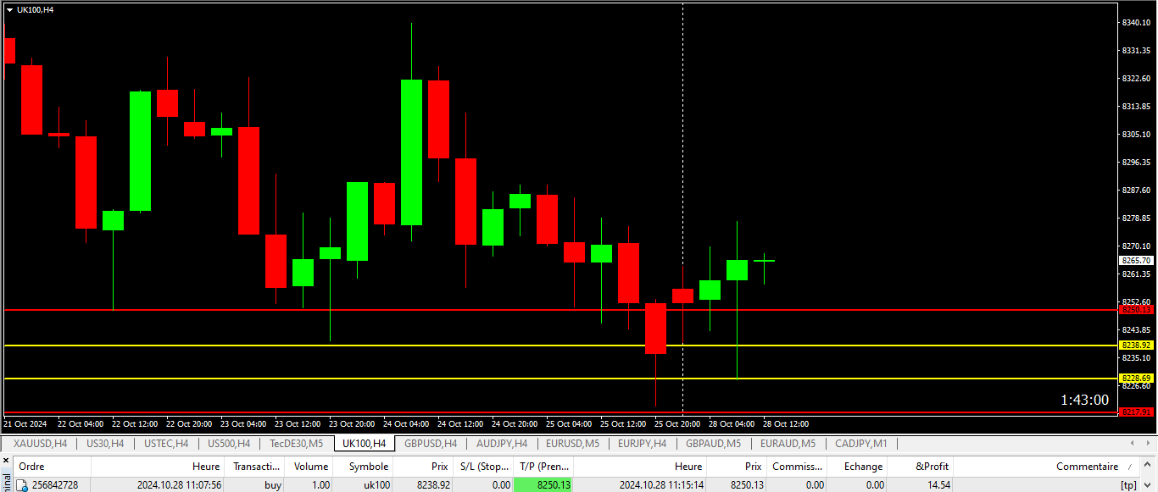Sort by the Ordre column header
This screenshot has height=492, width=1158.
pyautogui.click(x=32, y=467)
